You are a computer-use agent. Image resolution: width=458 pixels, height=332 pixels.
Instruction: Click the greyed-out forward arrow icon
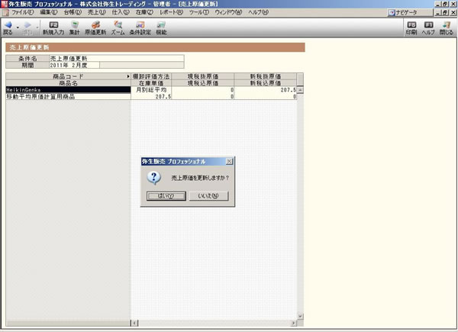[x=27, y=25]
